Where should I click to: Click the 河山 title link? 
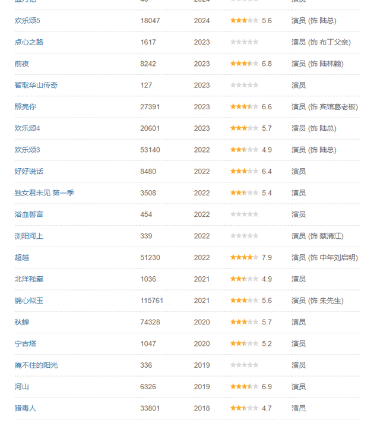pyautogui.click(x=22, y=387)
